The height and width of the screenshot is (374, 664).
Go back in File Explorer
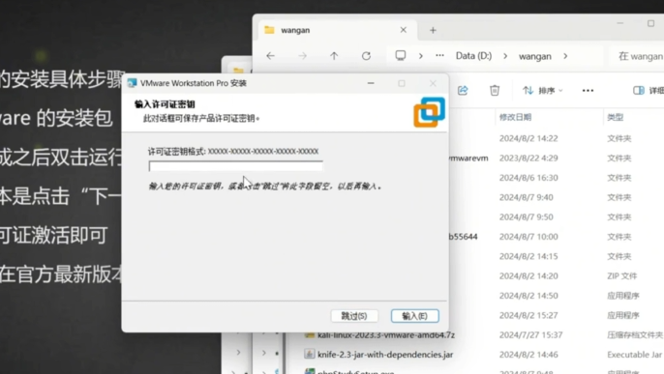coord(271,56)
